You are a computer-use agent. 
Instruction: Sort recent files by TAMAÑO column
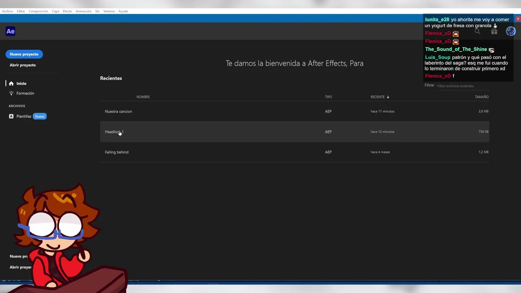point(482,97)
